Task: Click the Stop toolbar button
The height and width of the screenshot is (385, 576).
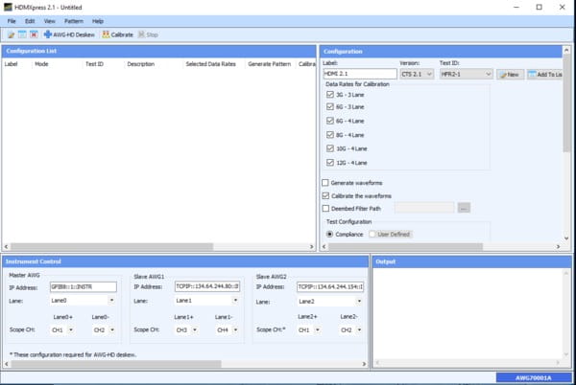Action: 148,34
